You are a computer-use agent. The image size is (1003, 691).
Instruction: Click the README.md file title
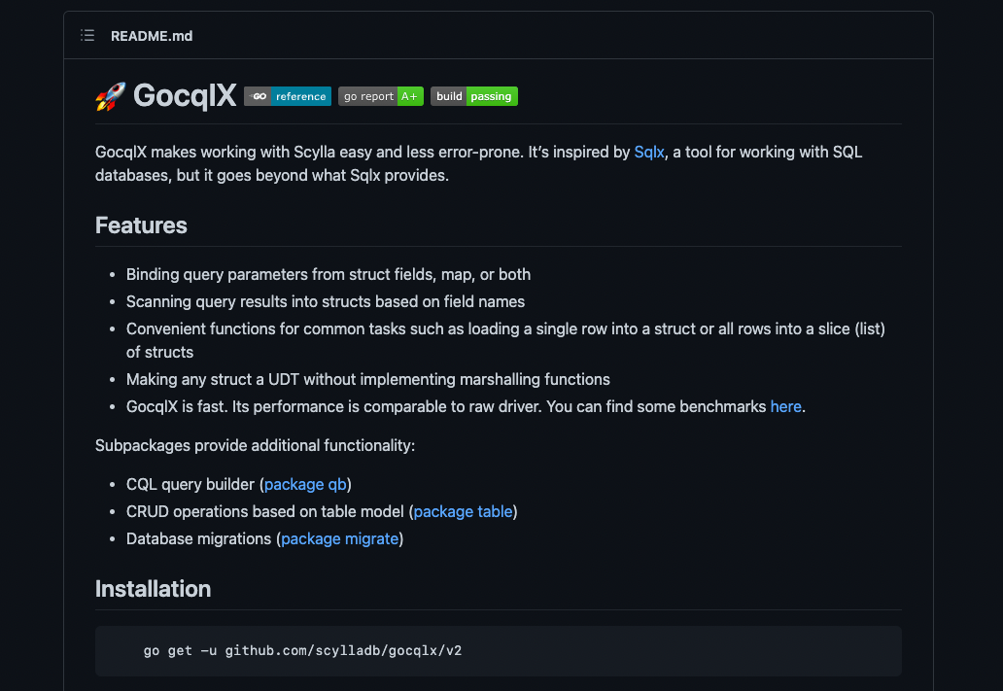pos(152,36)
